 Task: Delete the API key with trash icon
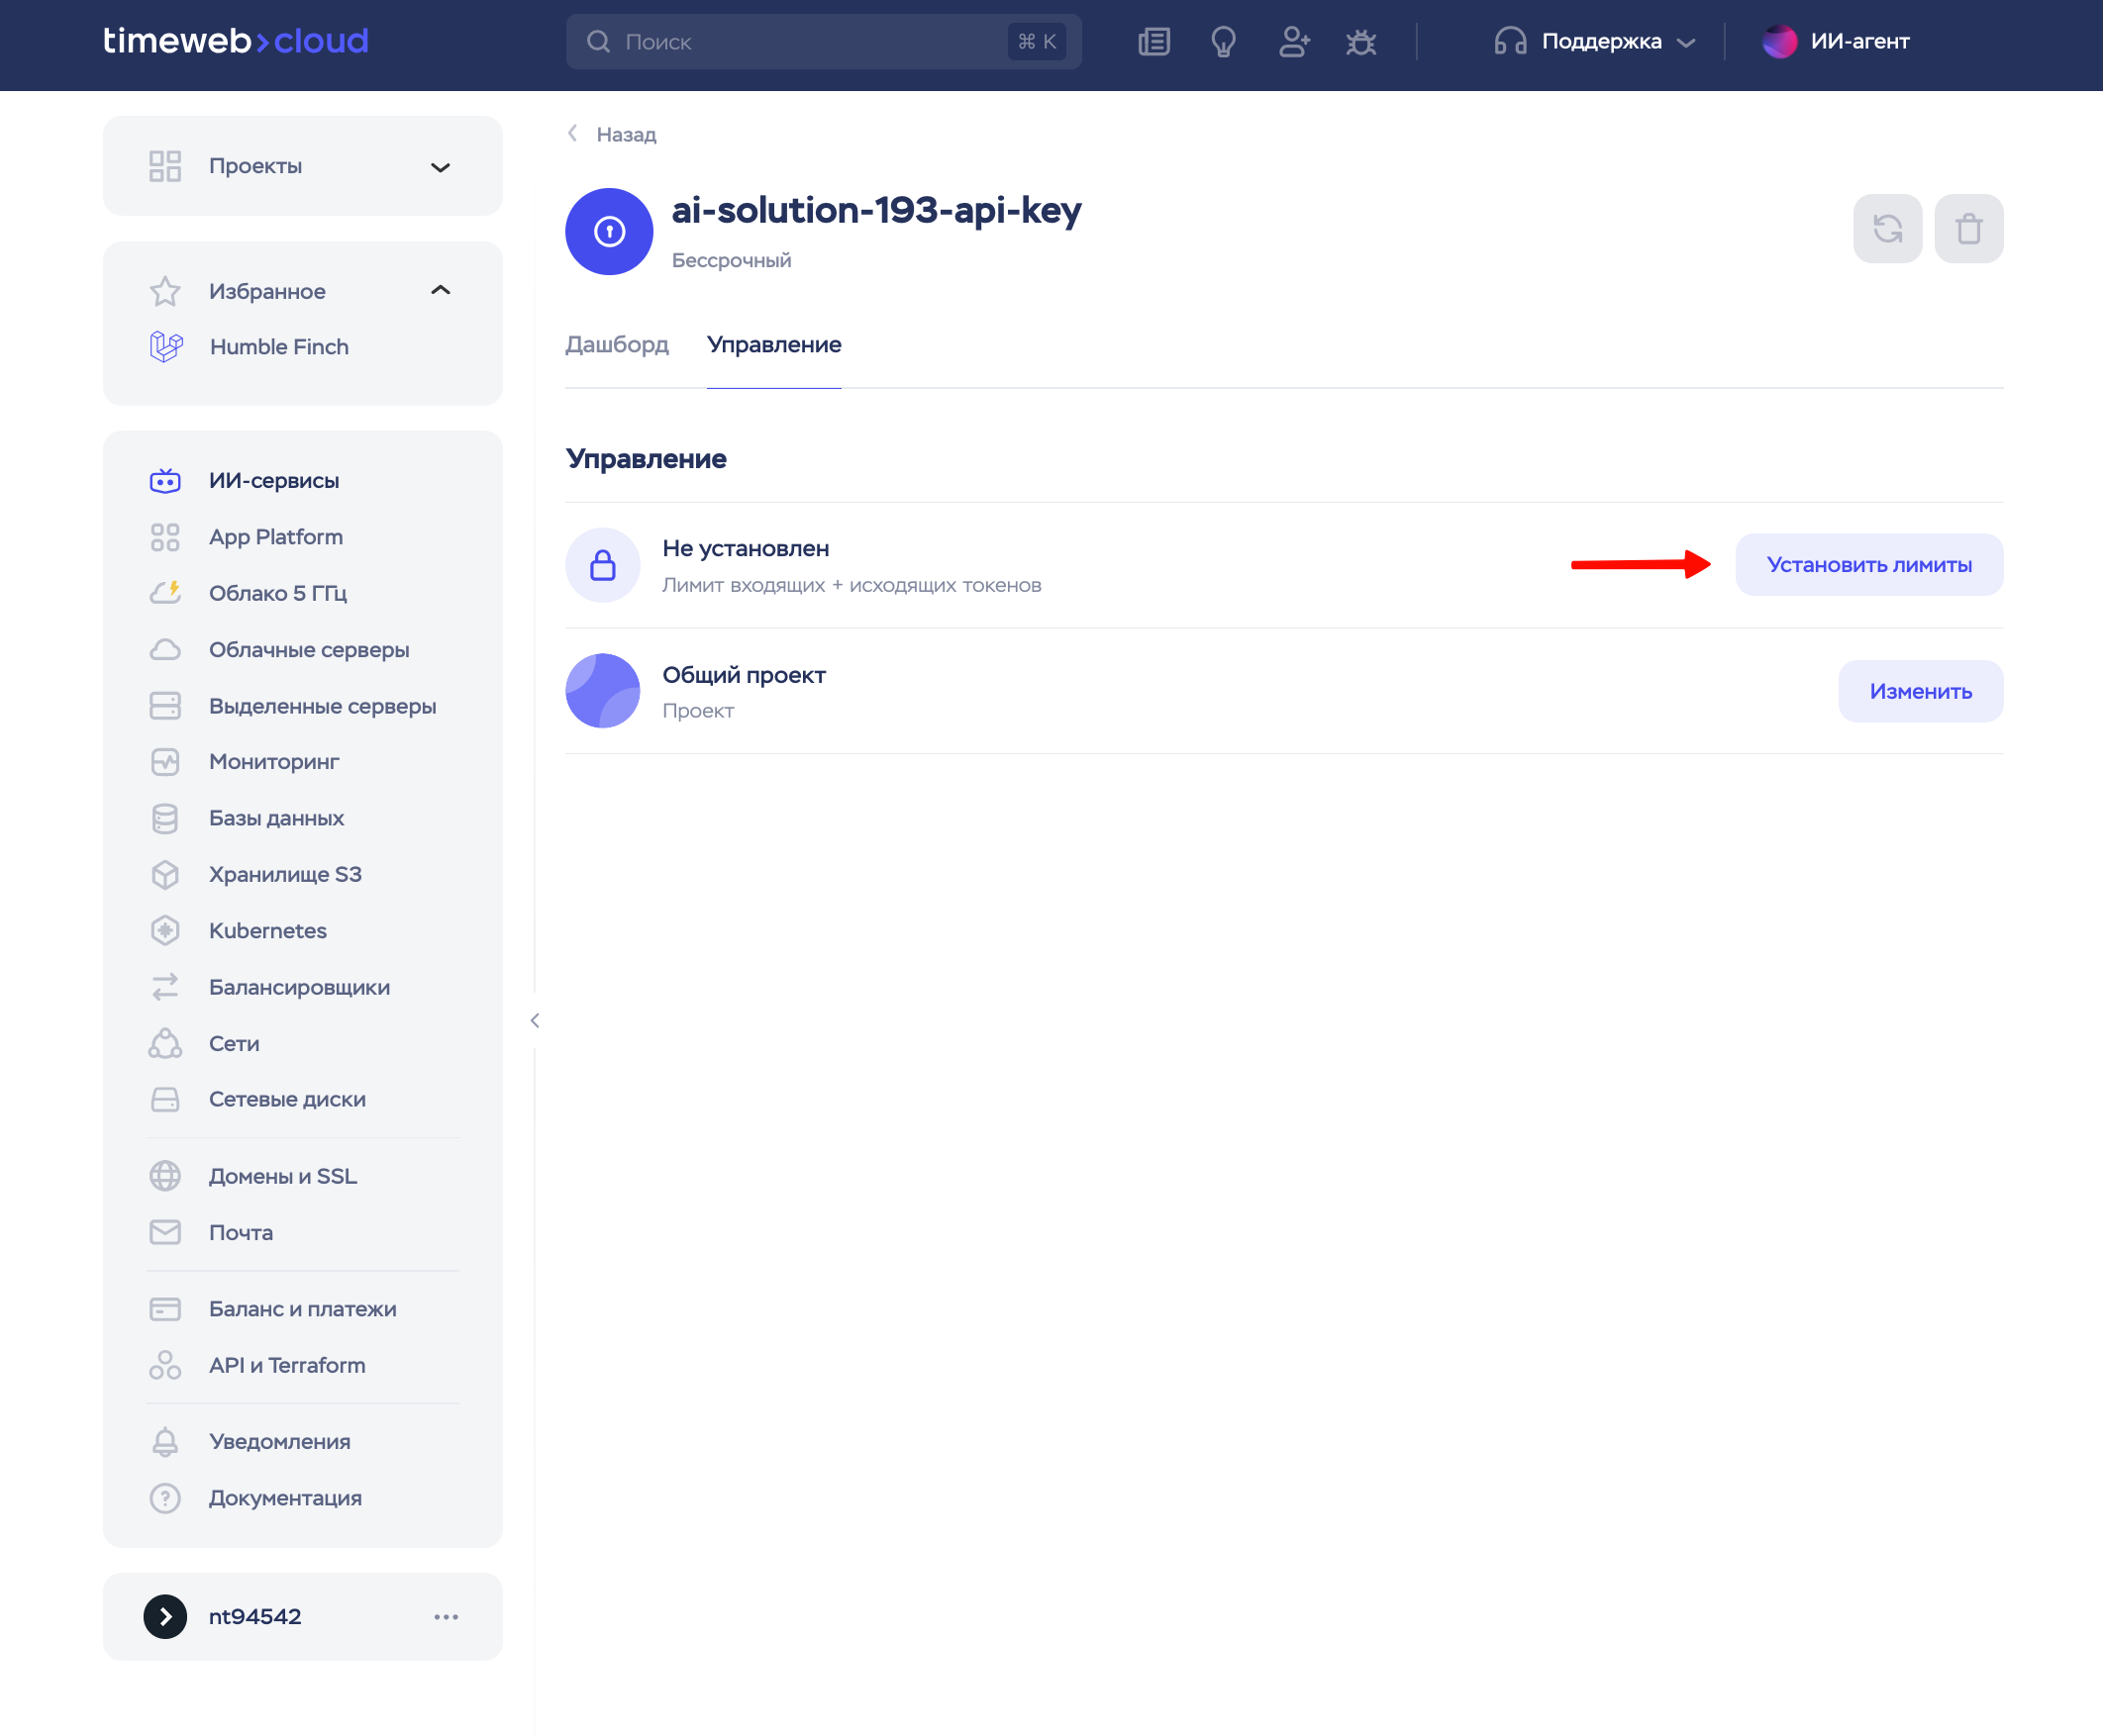(1968, 229)
